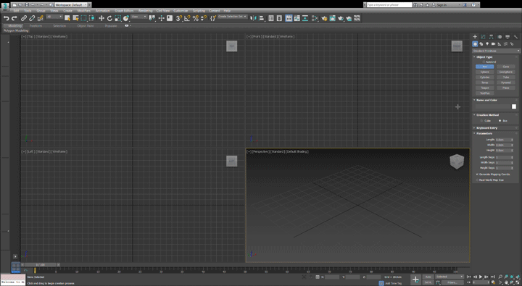This screenshot has width=522, height=286.
Task: Choose the Select and Rotate tool
Action: [x=109, y=18]
